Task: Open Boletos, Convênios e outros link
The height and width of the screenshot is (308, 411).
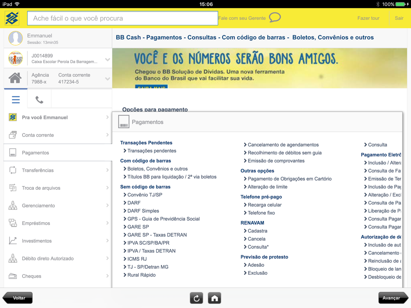Action: pyautogui.click(x=157, y=169)
